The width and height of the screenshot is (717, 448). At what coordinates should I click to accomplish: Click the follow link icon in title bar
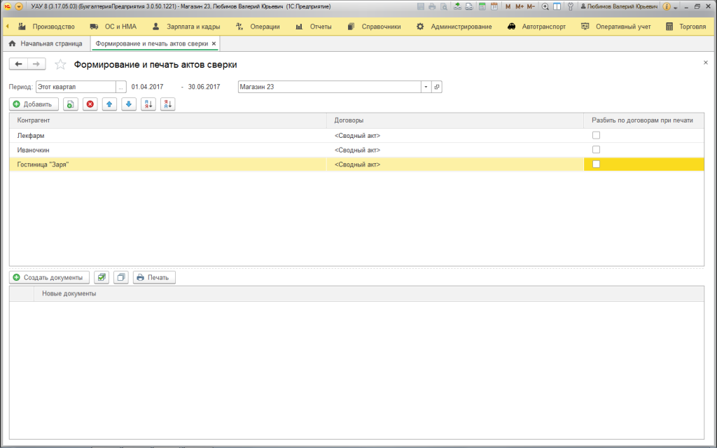tap(469, 7)
